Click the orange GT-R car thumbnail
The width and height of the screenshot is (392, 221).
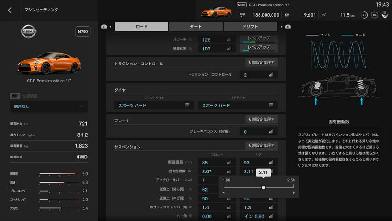[x=49, y=63]
